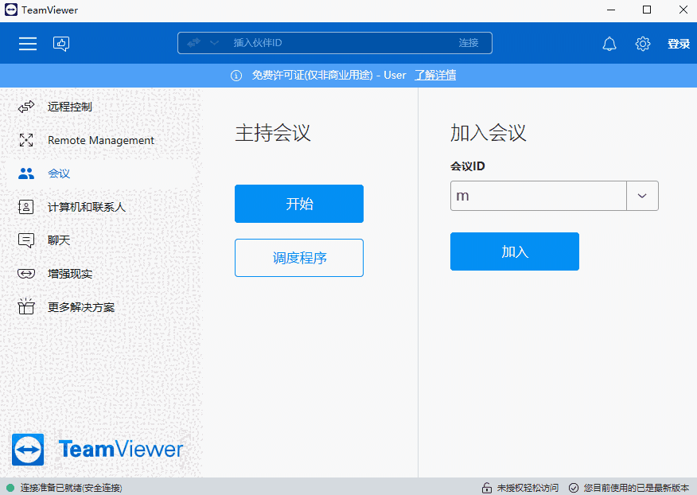This screenshot has width=697, height=495.
Task: Click 登录 in the top bar
Action: [679, 43]
